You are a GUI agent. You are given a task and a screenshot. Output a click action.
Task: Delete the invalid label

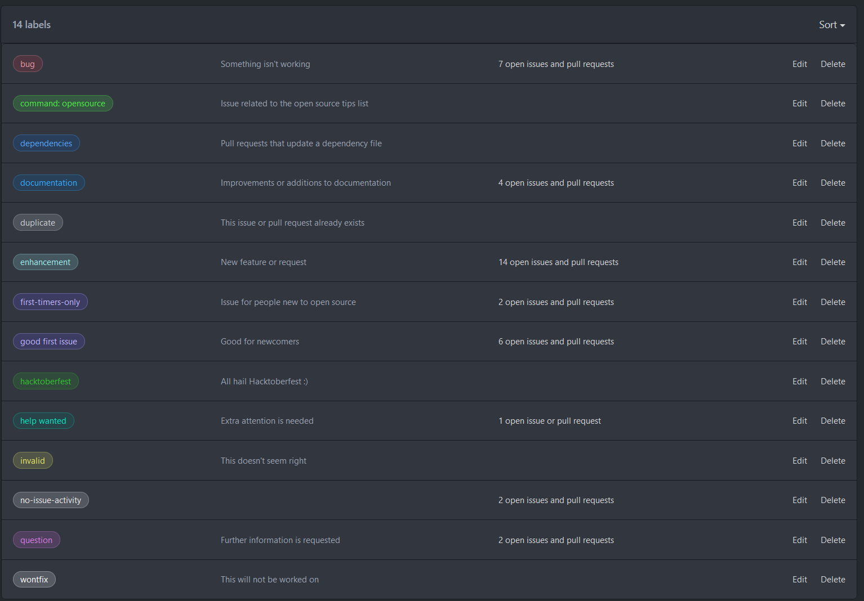coord(833,461)
